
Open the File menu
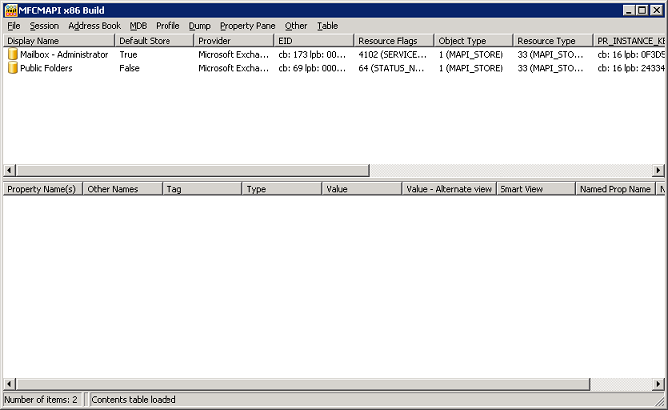click(14, 25)
